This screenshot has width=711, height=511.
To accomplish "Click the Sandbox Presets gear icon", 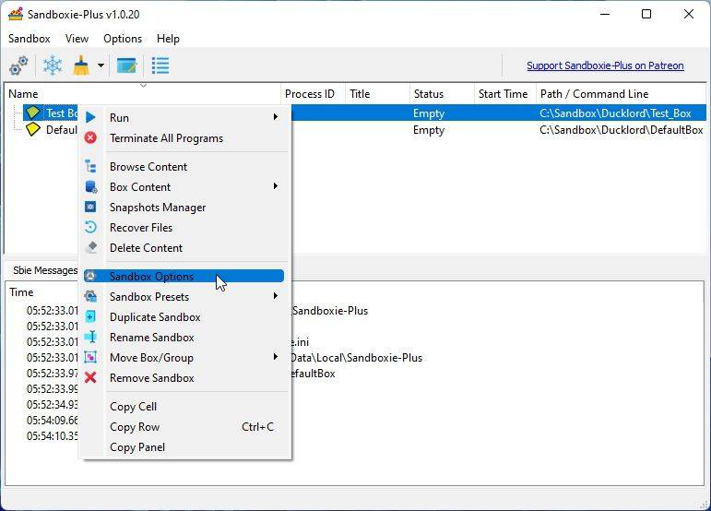I will click(x=90, y=296).
